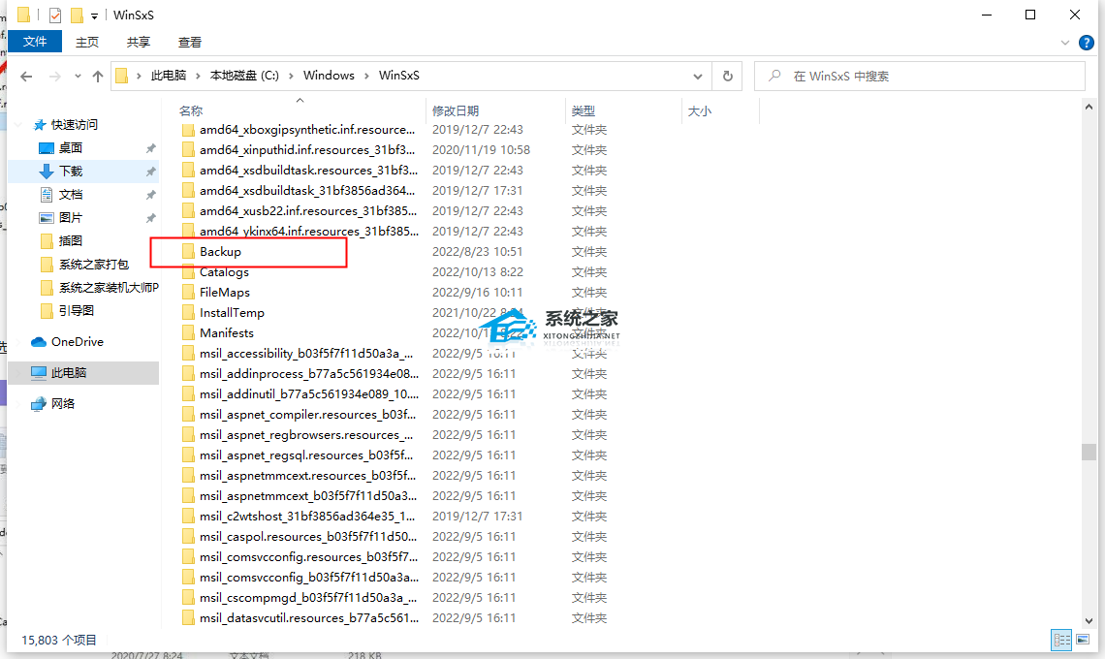
Task: Click the New Folder quick access icon
Action: point(77,15)
